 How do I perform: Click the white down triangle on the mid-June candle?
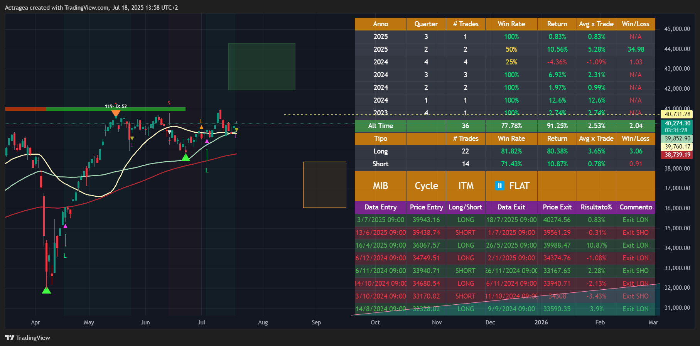click(x=169, y=132)
